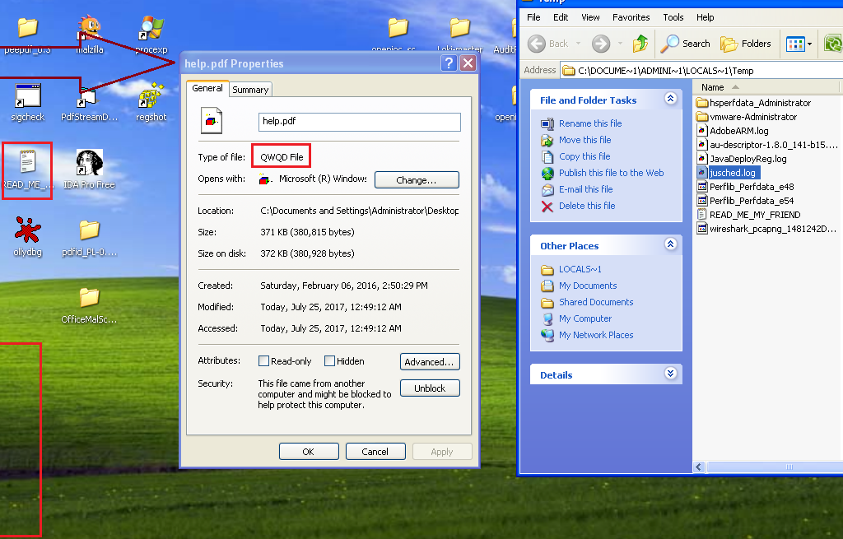
Task: Select hsperfdata_Administrator folder in file list
Action: click(x=753, y=103)
